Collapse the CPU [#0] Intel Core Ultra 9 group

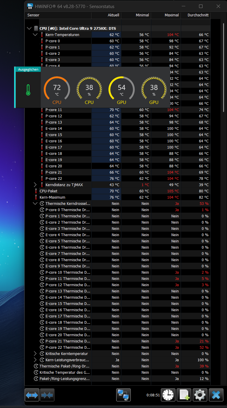(x=29, y=29)
